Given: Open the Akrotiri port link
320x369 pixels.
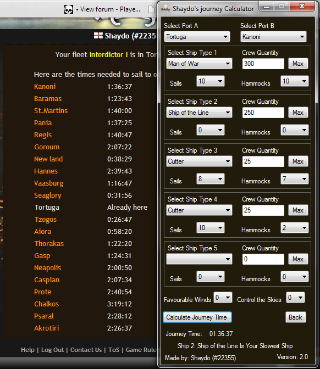Looking at the screenshot, I should coord(46,328).
